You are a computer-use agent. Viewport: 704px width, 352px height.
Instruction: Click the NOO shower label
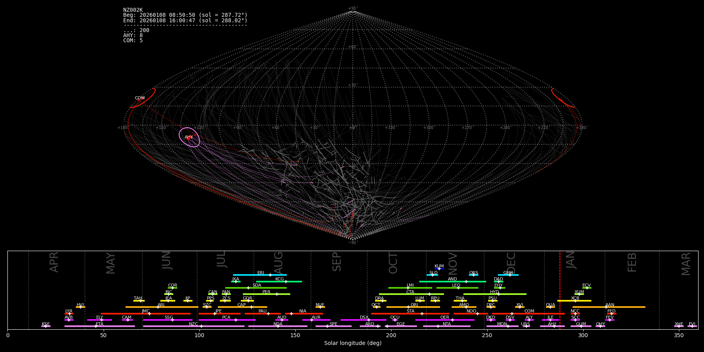coord(472,311)
